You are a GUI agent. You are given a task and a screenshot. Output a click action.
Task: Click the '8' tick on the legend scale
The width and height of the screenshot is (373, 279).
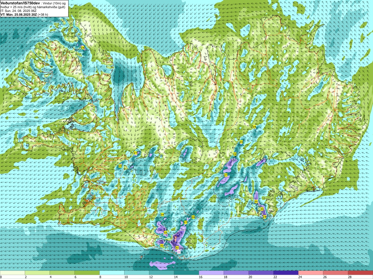[x=101, y=277]
